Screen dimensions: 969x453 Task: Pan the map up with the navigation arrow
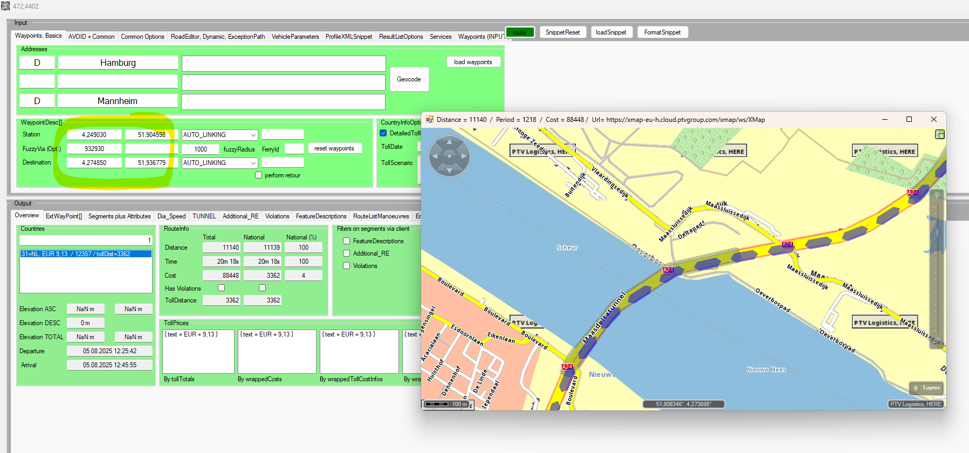449,142
